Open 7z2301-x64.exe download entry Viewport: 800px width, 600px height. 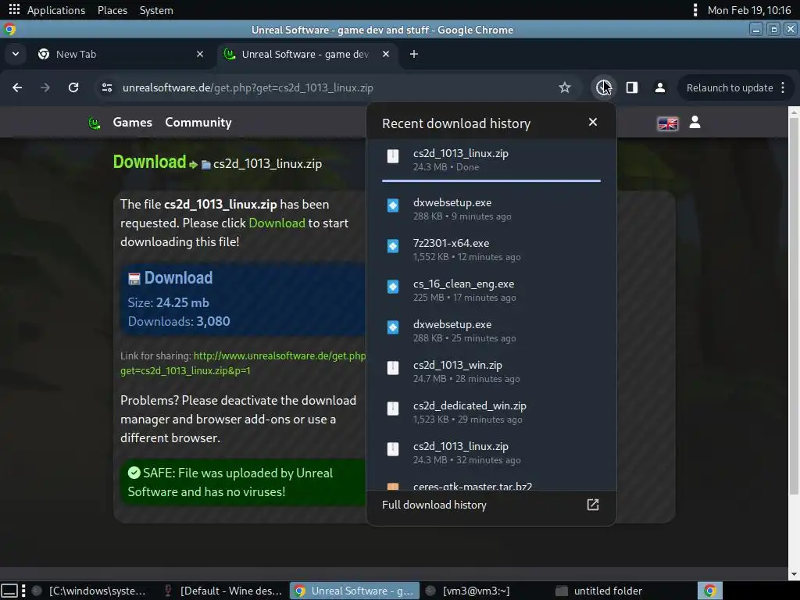491,249
